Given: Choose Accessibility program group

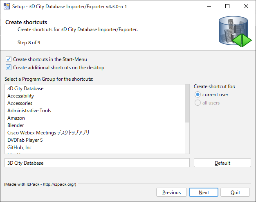Looking at the screenshot, I should tap(95, 96).
